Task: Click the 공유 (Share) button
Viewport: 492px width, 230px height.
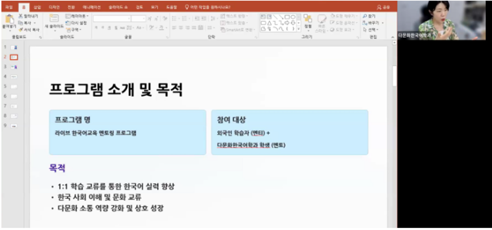Action: tap(383, 7)
